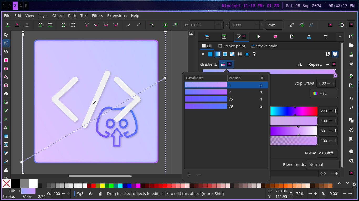Open the Blend mode Normal dropdown
Screen dimensions: 359x201
(323, 165)
